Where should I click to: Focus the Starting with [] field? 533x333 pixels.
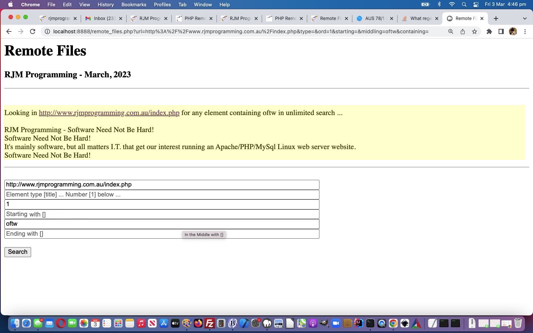pyautogui.click(x=162, y=214)
